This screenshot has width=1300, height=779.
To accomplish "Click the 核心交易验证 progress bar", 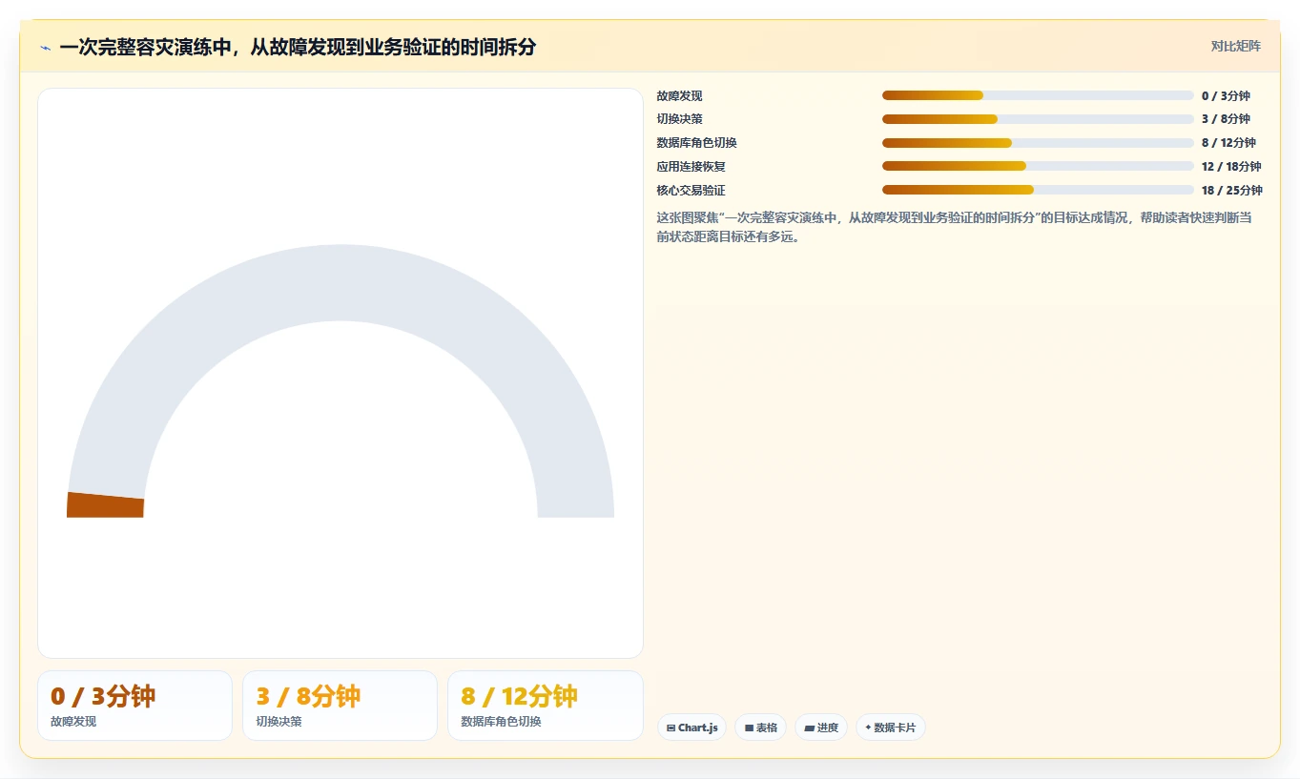I will coord(1038,190).
